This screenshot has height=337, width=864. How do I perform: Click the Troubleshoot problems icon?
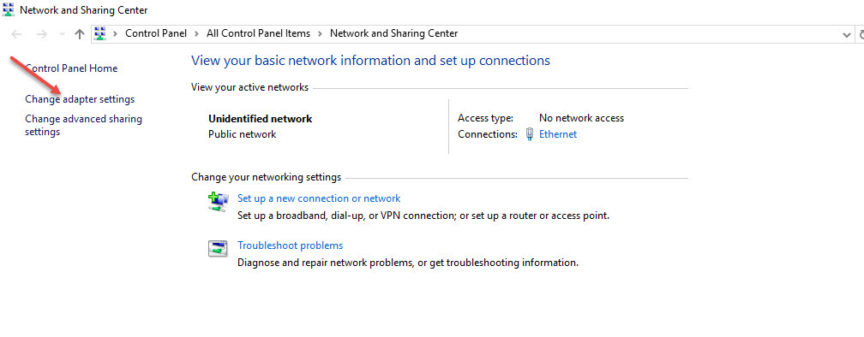click(x=218, y=249)
